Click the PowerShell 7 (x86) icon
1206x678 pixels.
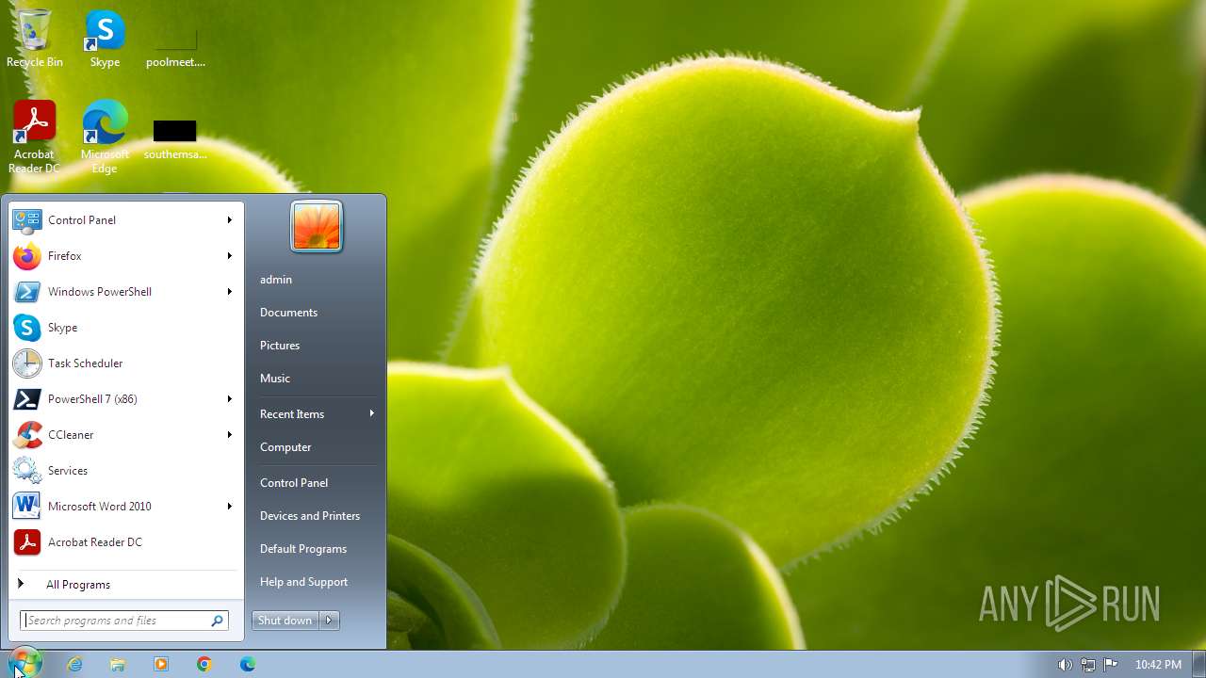tap(27, 399)
